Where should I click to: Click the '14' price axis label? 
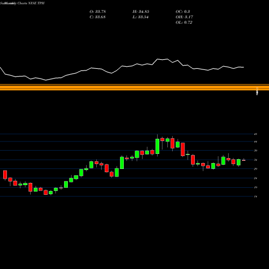[x=256, y=196]
